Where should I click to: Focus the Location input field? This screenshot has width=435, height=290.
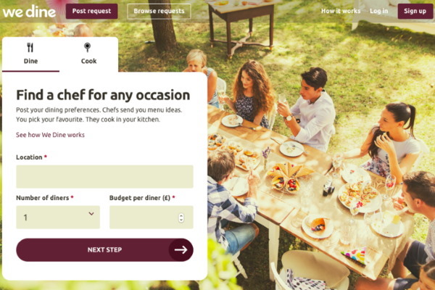pos(104,177)
